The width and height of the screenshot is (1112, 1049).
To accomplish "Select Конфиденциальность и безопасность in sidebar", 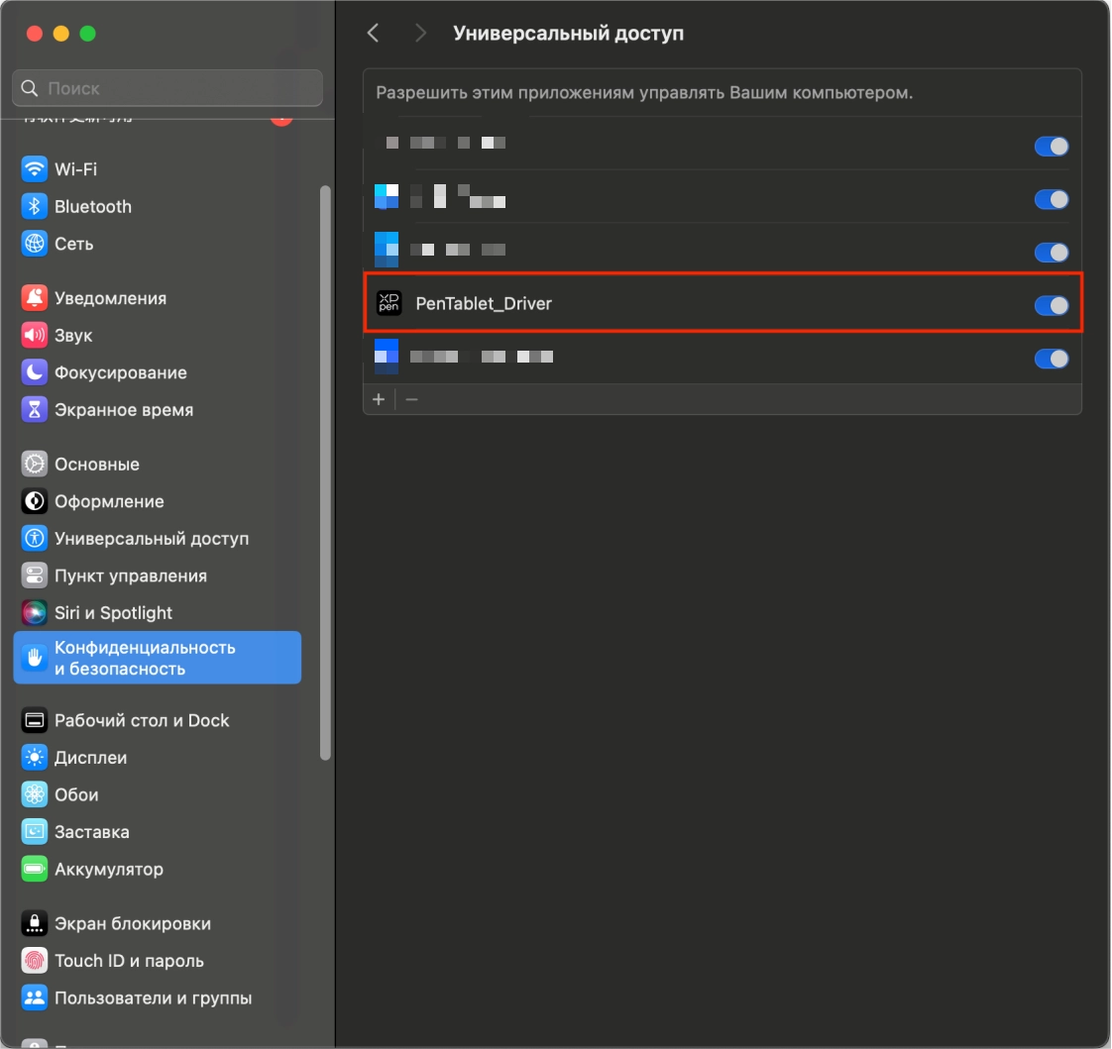I will click(x=157, y=658).
